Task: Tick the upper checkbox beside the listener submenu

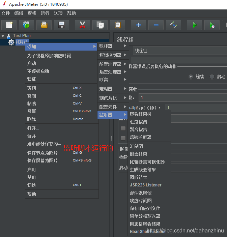Action: tap(123, 128)
